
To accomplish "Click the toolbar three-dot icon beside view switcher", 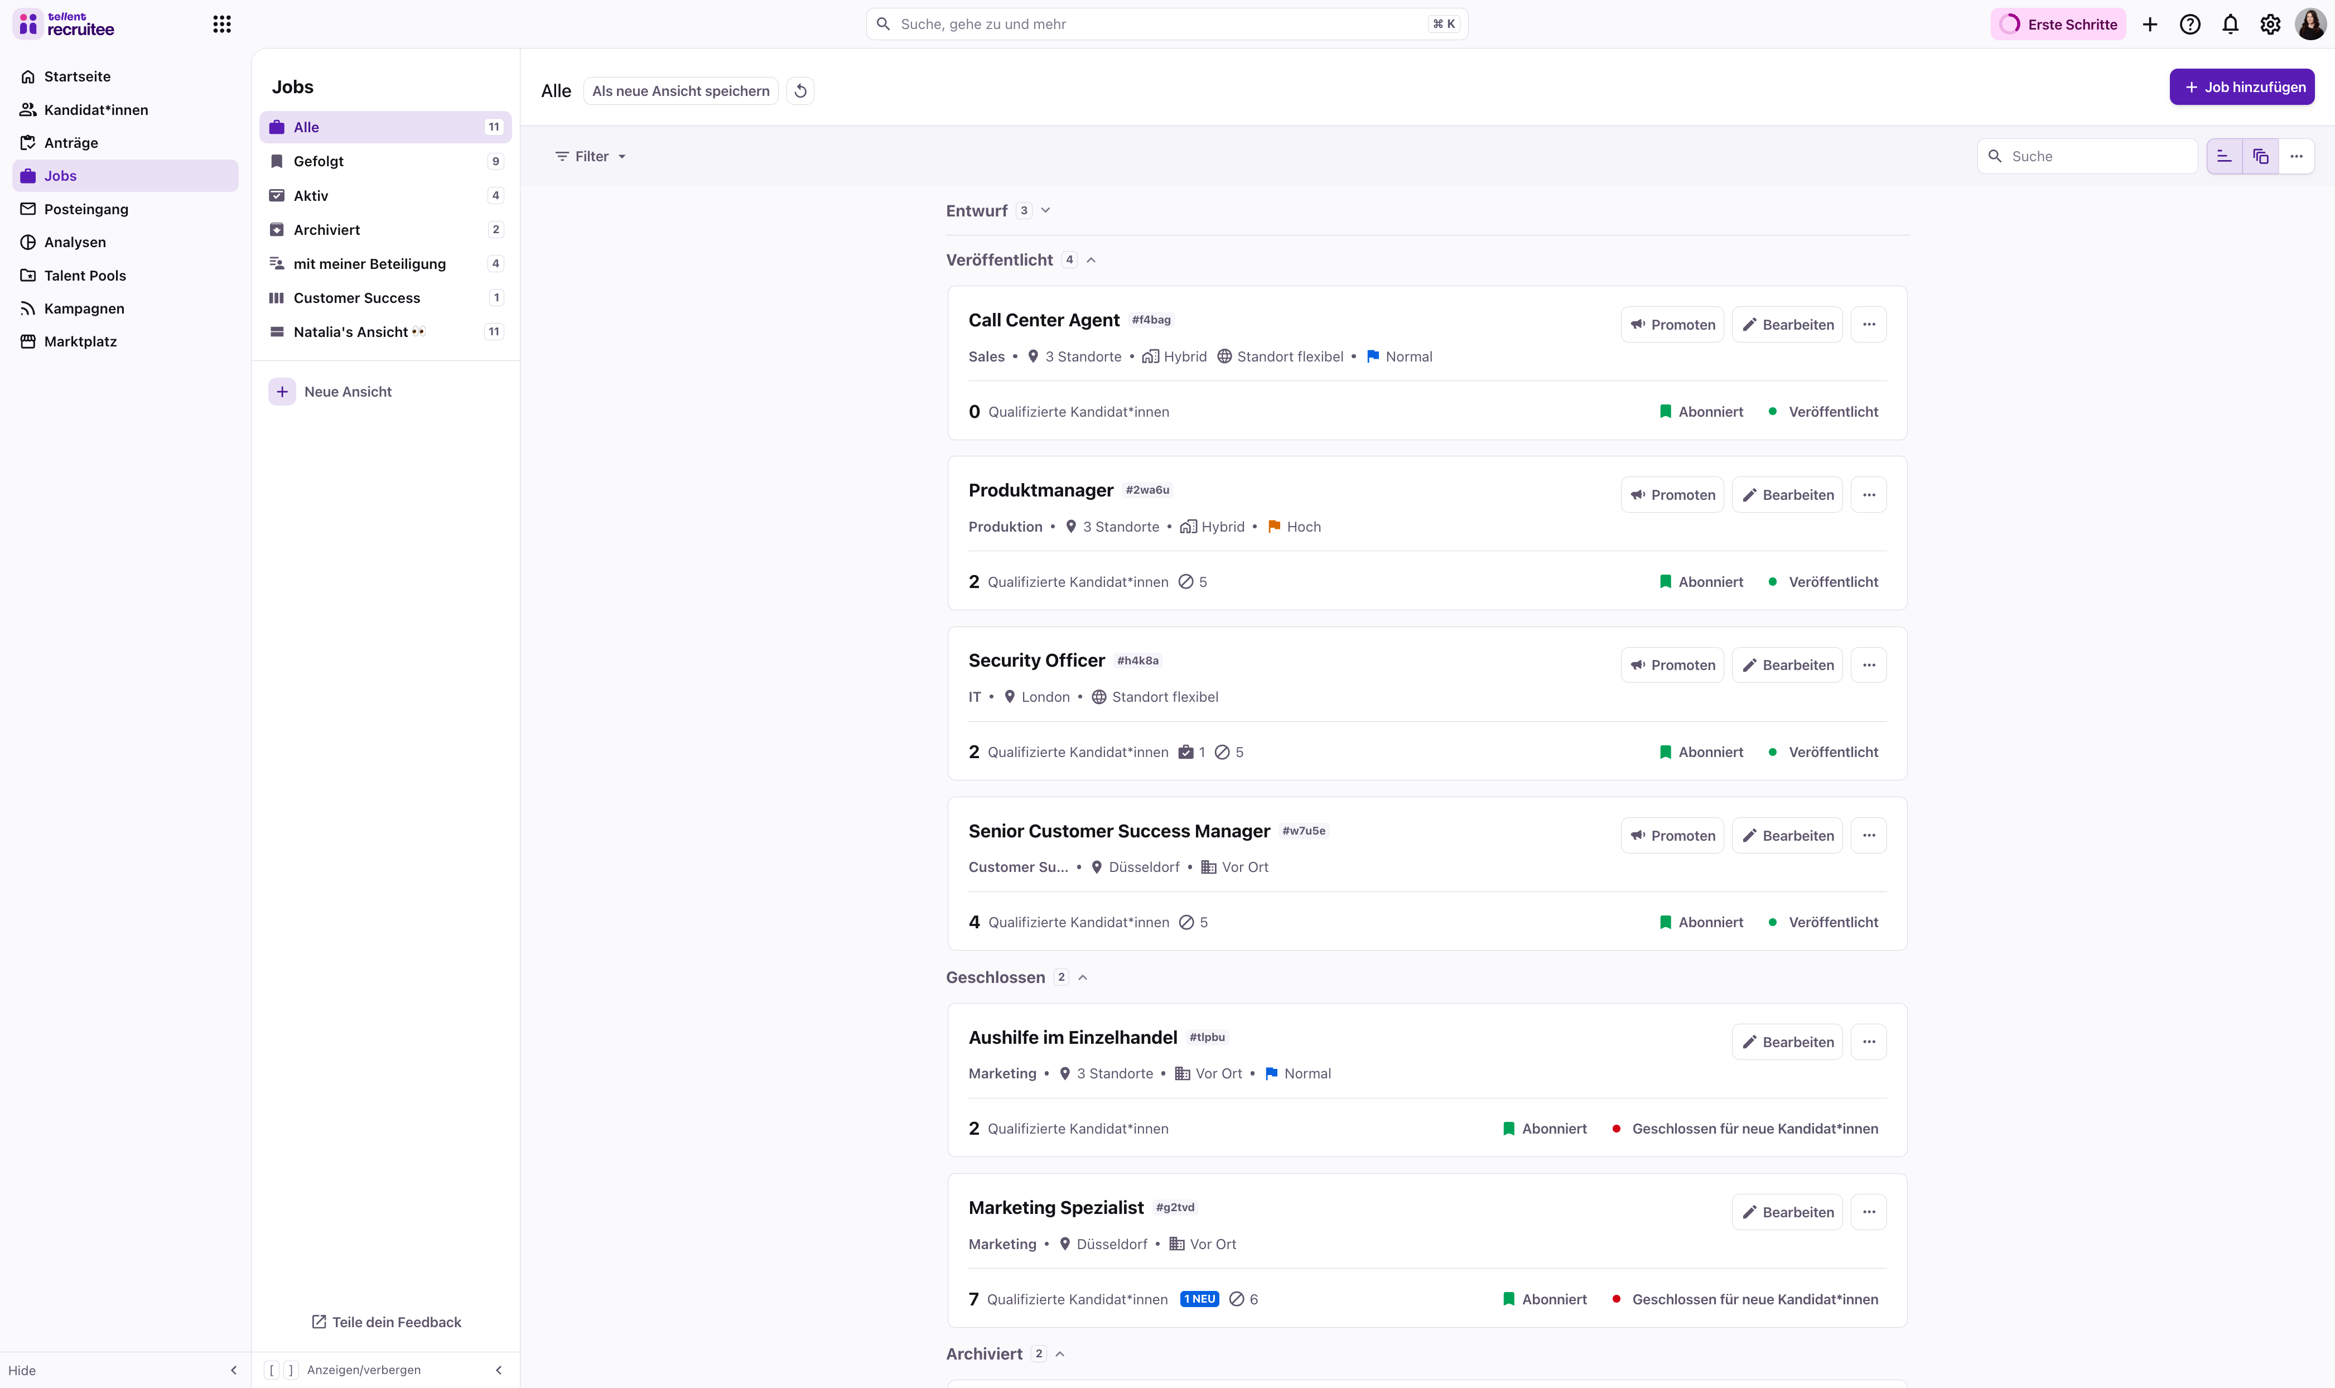I will coord(2296,156).
